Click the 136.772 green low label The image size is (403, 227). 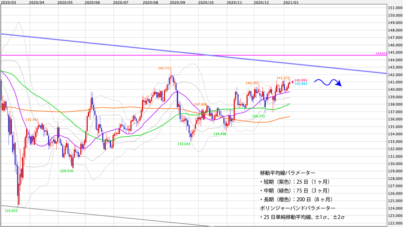[259, 116]
